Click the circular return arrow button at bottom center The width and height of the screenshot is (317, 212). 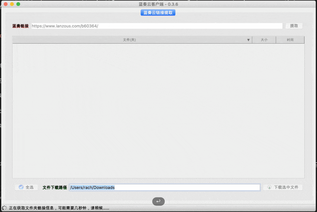click(x=158, y=201)
